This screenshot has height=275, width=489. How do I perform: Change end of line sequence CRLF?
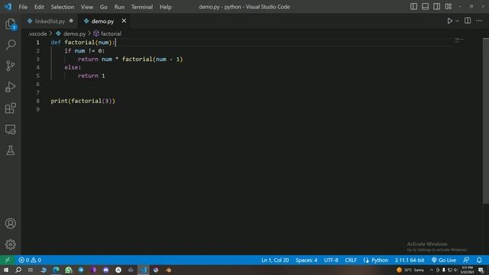[351, 260]
